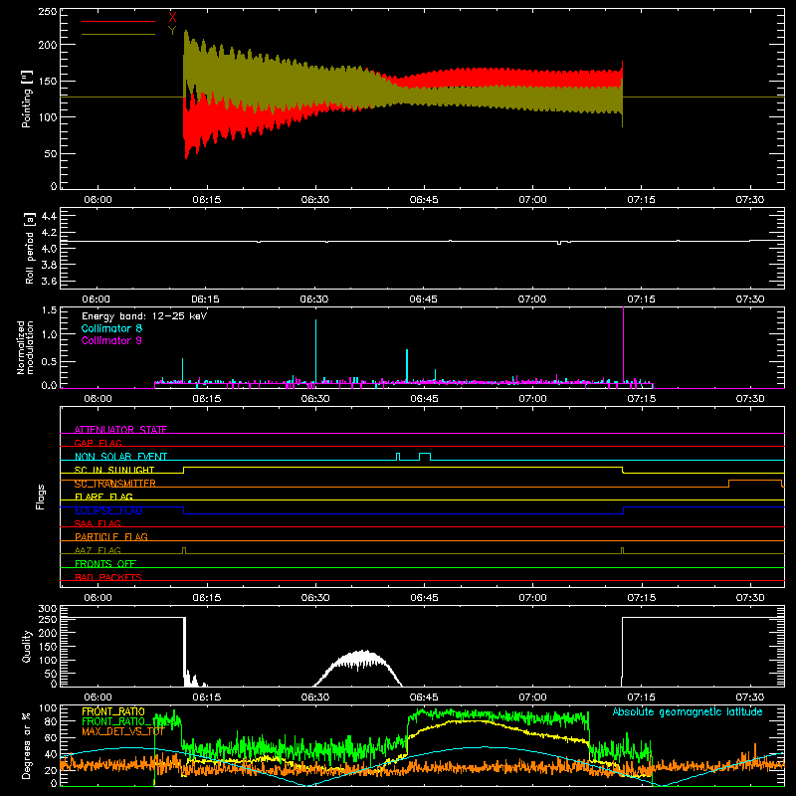Click the orange MAX_DET_VS_TOT legend label

coord(123,731)
